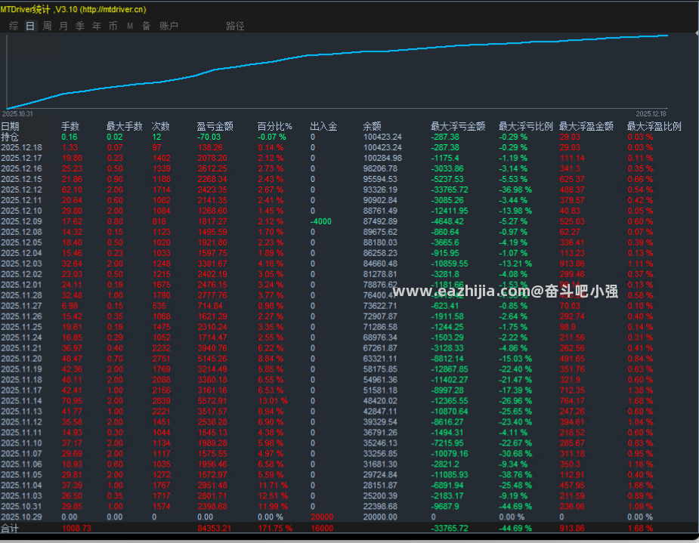Open the 路径 path tab
This screenshot has height=543, width=699.
(235, 26)
